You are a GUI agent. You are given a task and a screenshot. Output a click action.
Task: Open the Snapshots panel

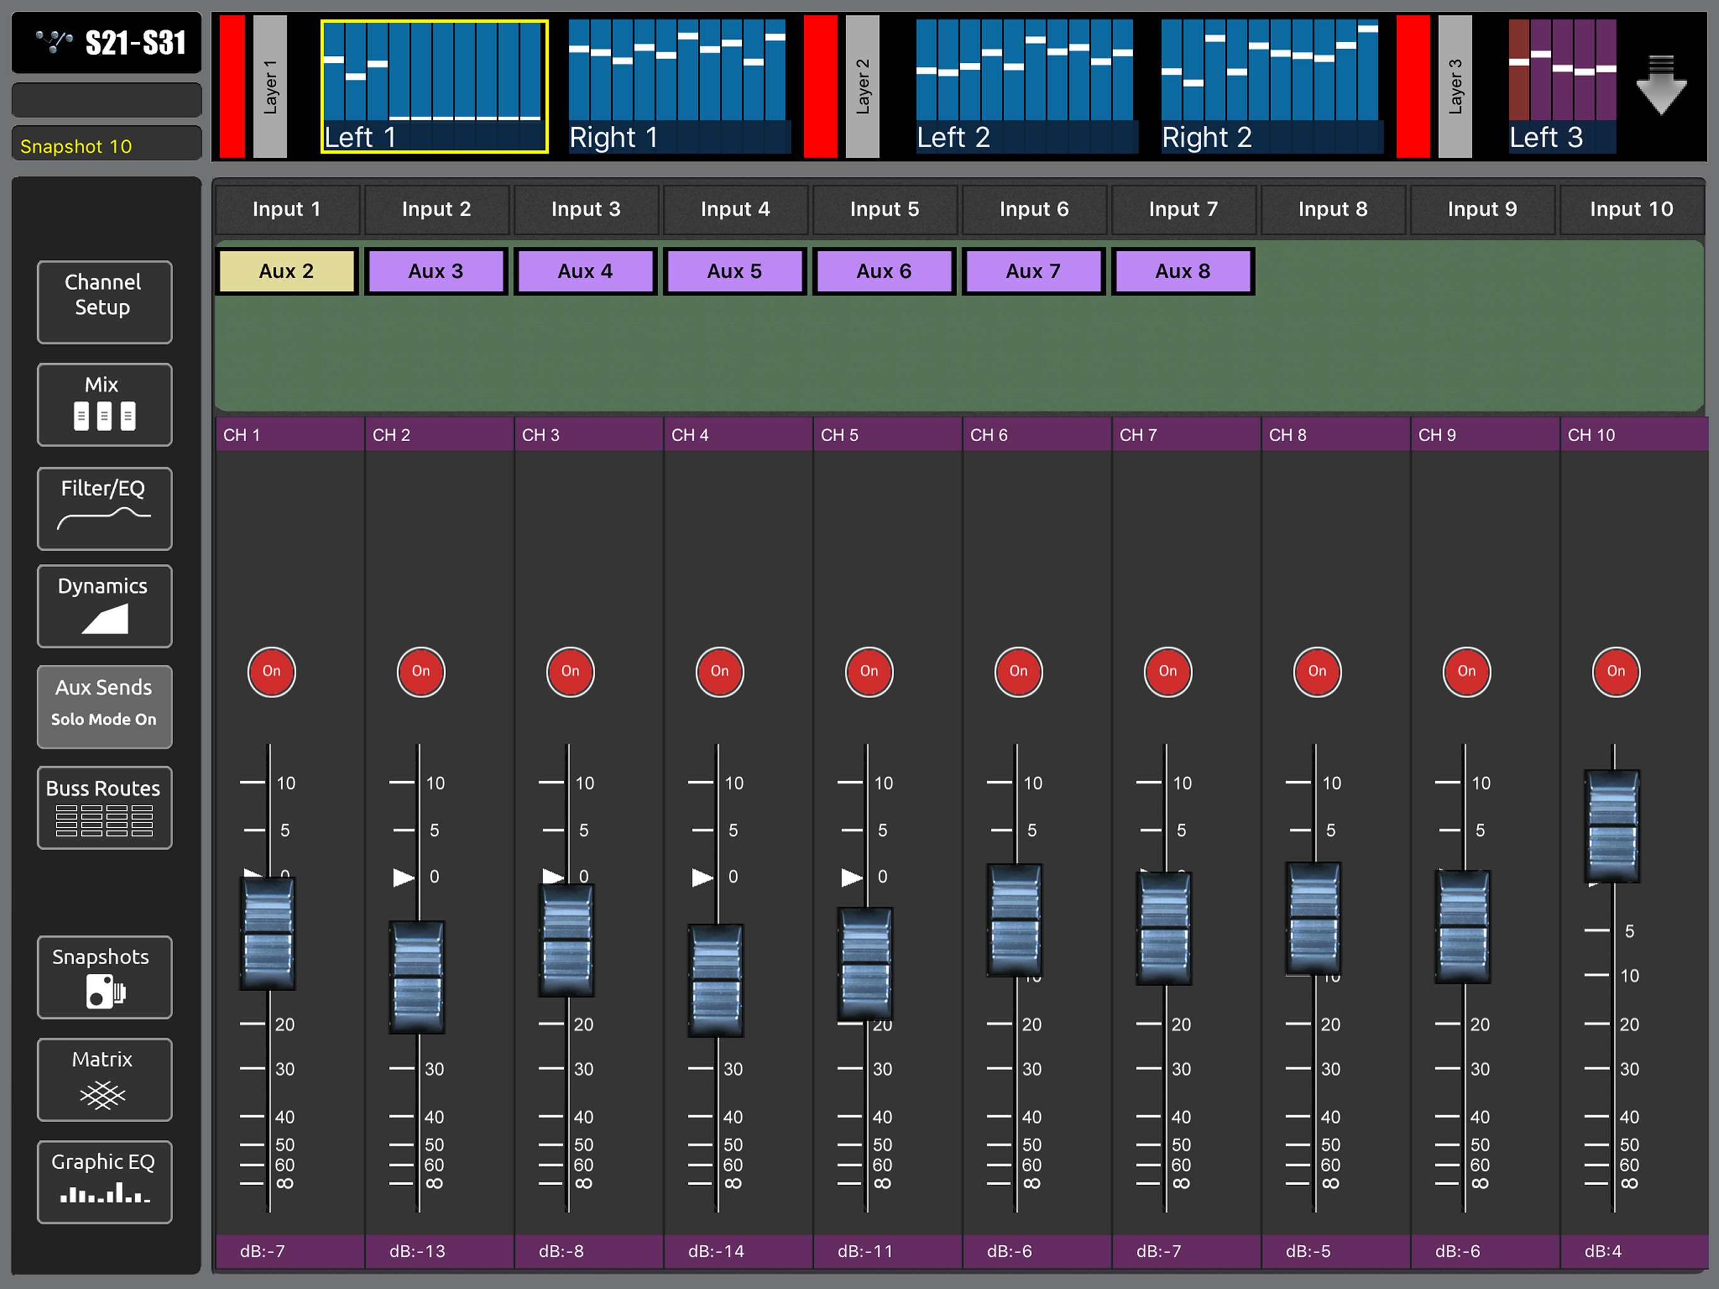click(104, 976)
